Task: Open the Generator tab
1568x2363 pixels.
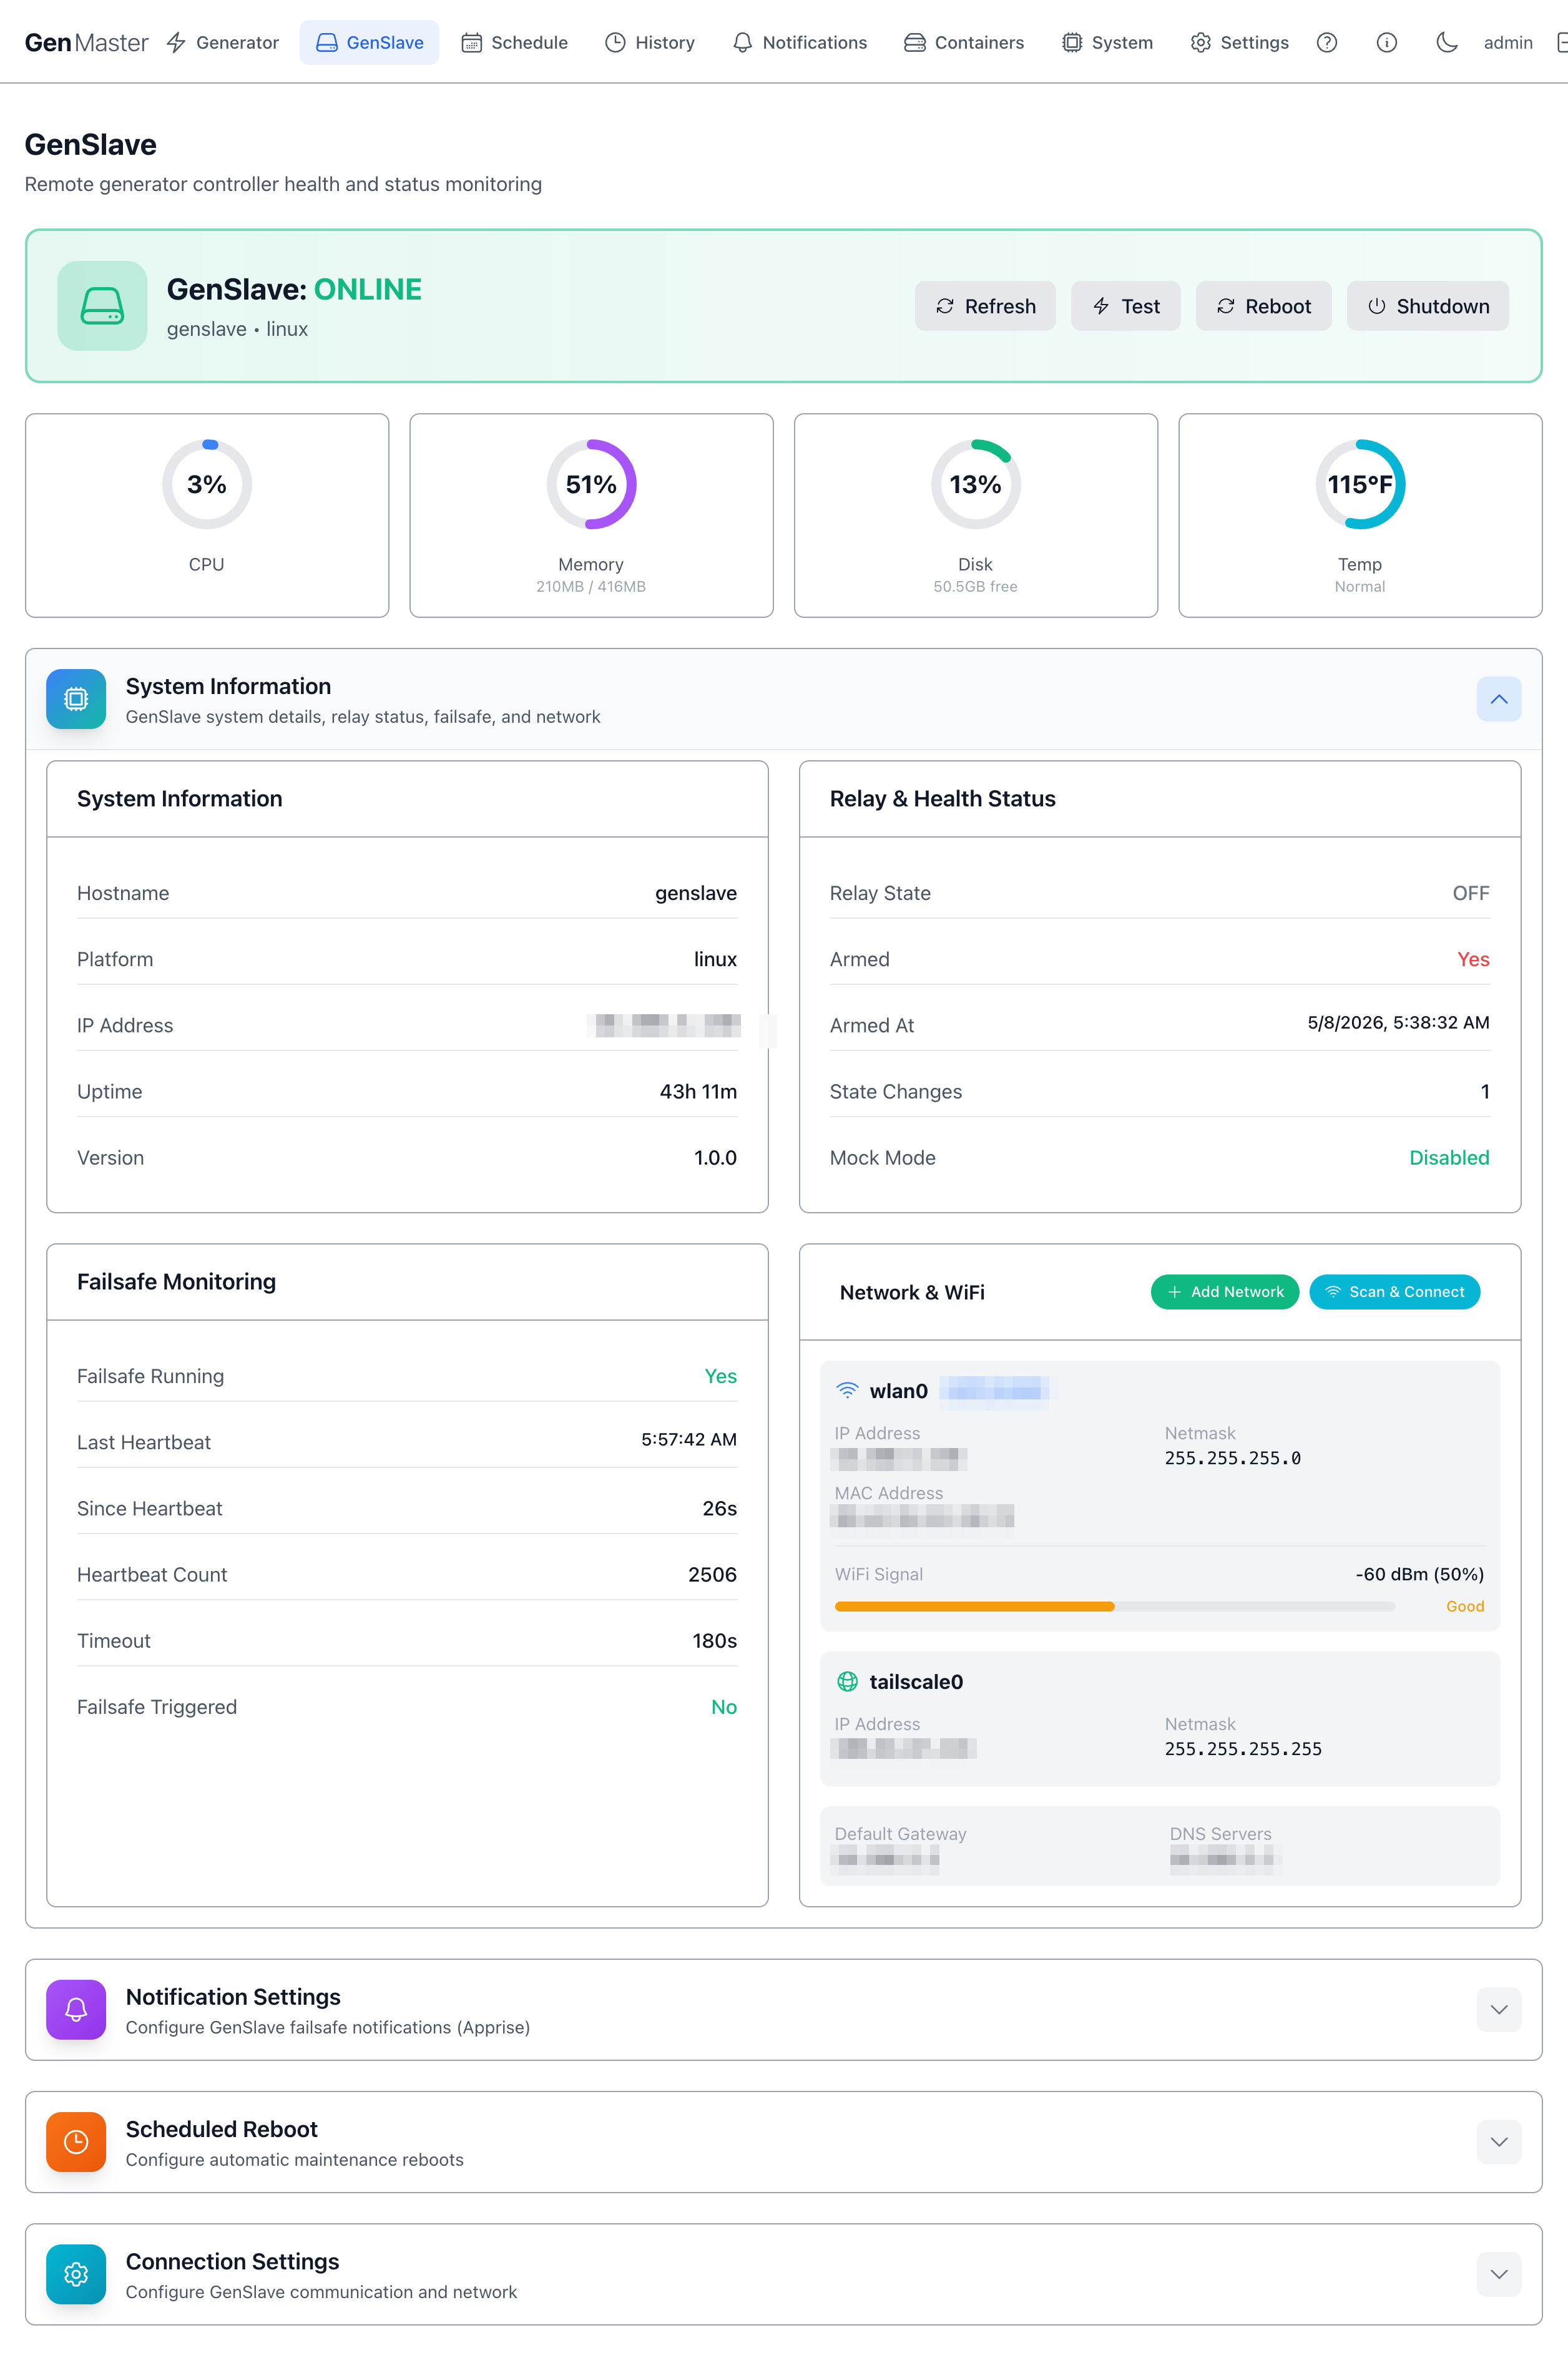Action: pyautogui.click(x=223, y=42)
